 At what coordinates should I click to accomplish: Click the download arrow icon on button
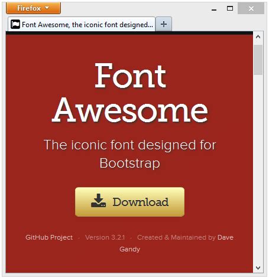click(x=98, y=201)
